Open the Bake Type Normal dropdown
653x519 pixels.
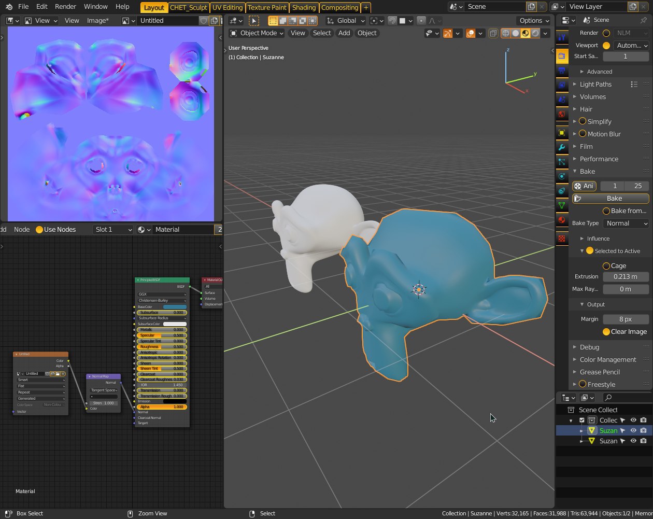626,223
